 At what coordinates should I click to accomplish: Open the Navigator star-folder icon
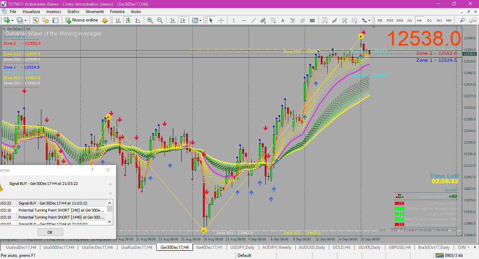point(46,20)
